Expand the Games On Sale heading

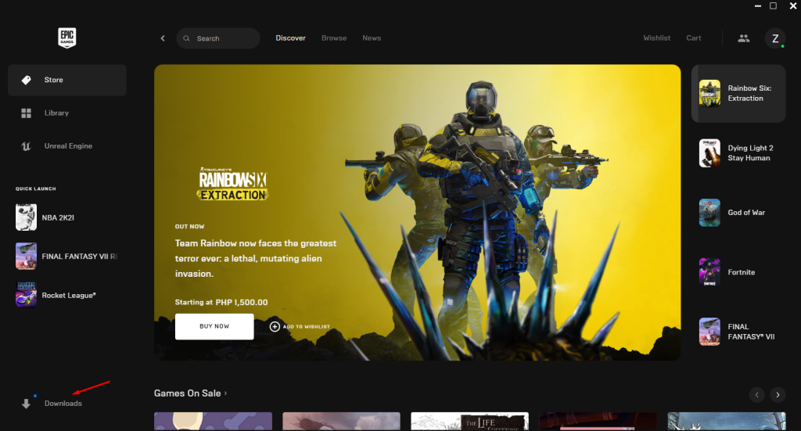(x=190, y=393)
